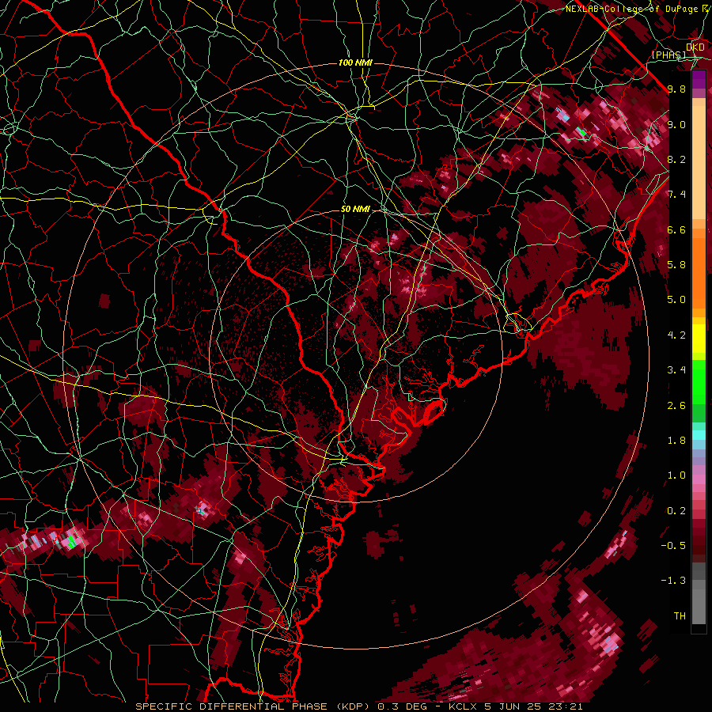Click the DKD product label
712x712 pixels.
695,47
